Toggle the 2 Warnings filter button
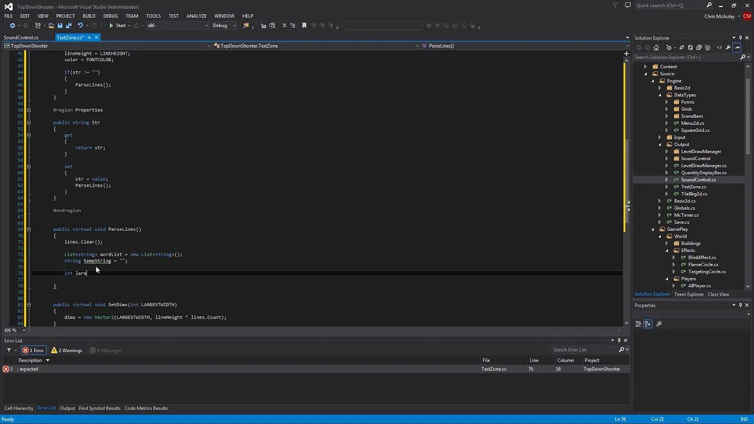The image size is (754, 424). 67,350
